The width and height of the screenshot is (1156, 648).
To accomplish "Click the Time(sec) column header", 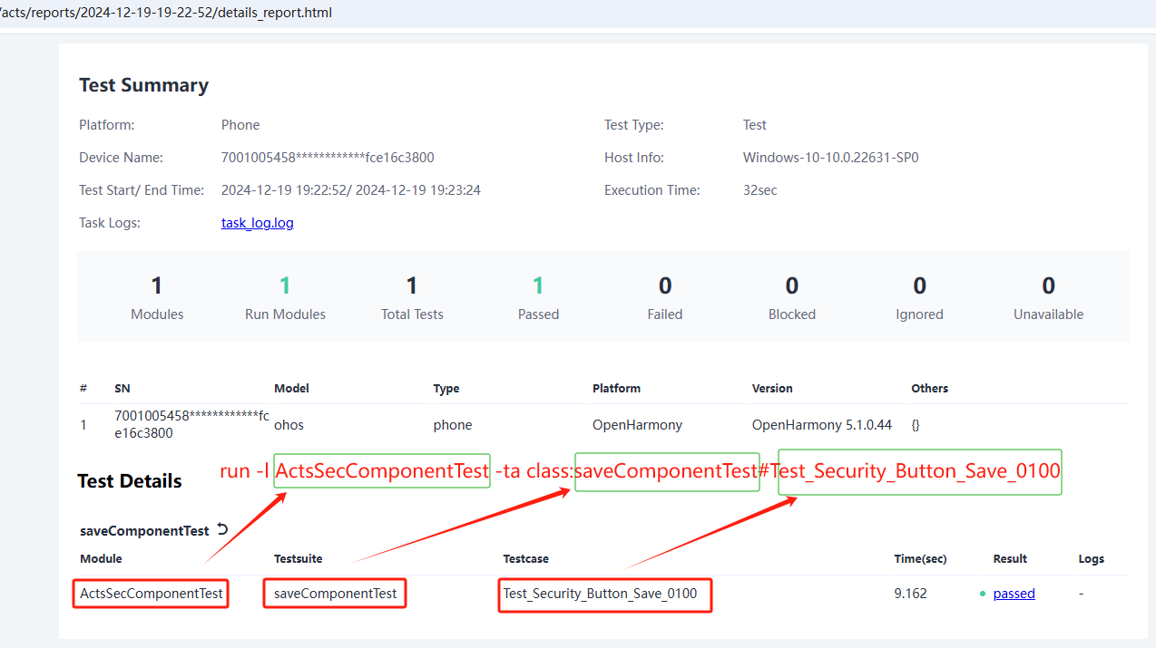I will coord(920,558).
